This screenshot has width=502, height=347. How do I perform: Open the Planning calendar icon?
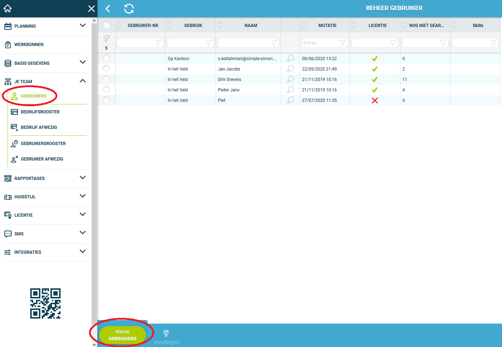[x=8, y=26]
